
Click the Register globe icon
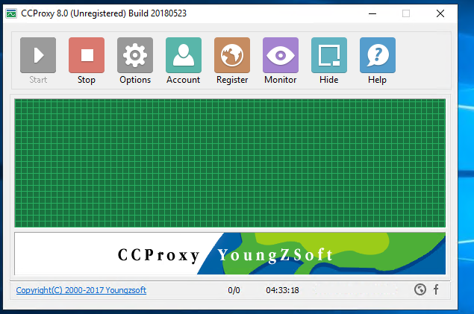[232, 55]
